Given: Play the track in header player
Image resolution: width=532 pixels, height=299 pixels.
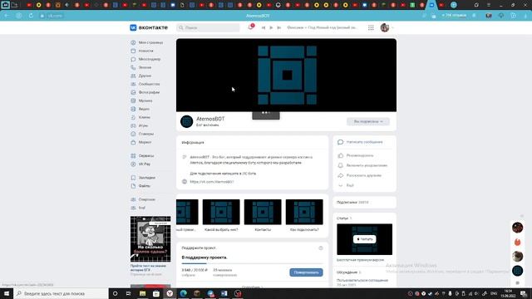Looking at the screenshot, I should pyautogui.click(x=271, y=27).
